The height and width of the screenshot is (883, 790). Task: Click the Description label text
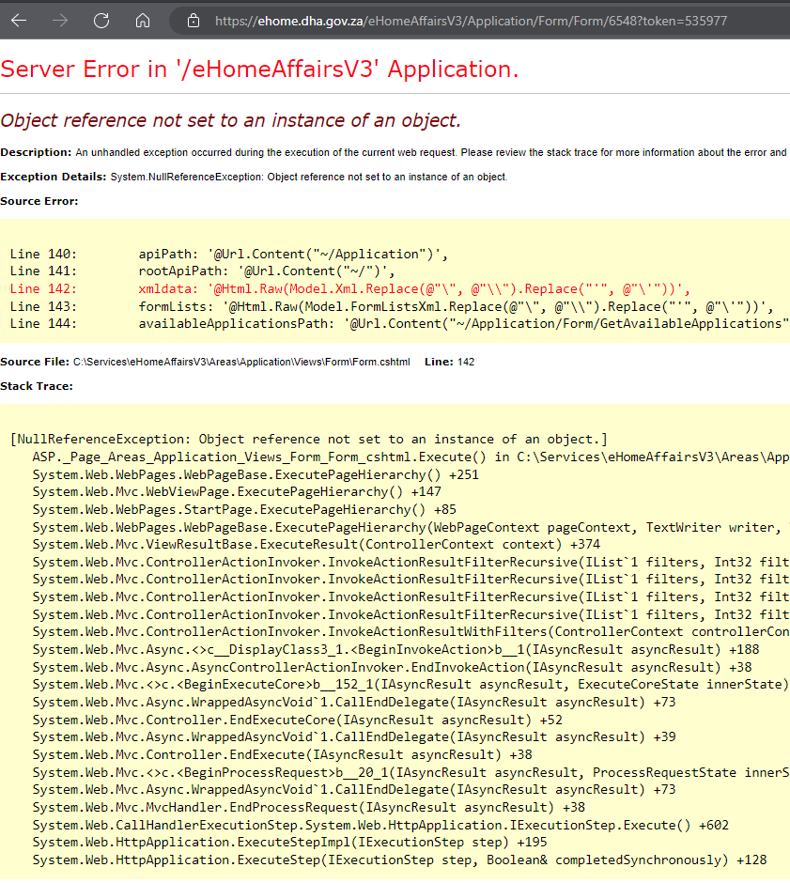coord(33,152)
